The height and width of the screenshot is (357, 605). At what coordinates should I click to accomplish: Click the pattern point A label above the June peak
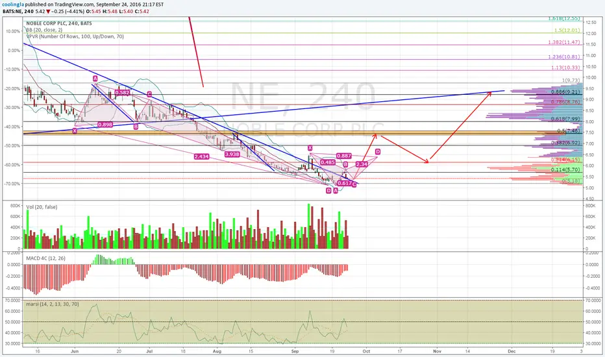pyautogui.click(x=95, y=79)
